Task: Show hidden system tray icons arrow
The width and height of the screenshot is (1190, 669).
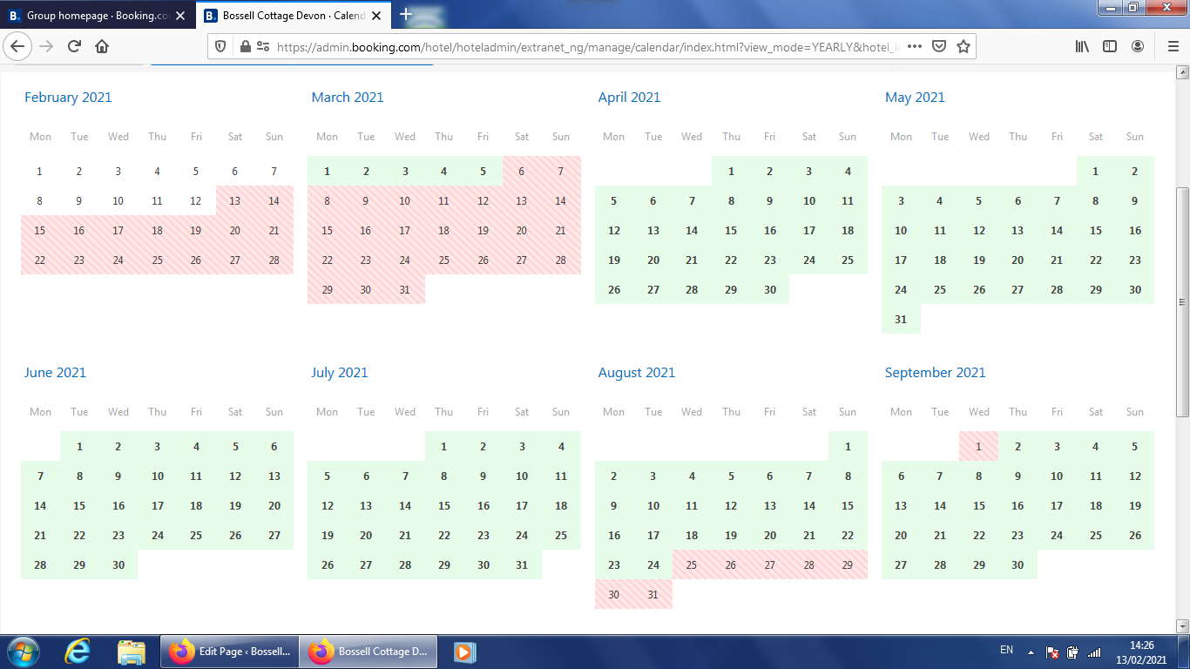Action: [x=1031, y=652]
